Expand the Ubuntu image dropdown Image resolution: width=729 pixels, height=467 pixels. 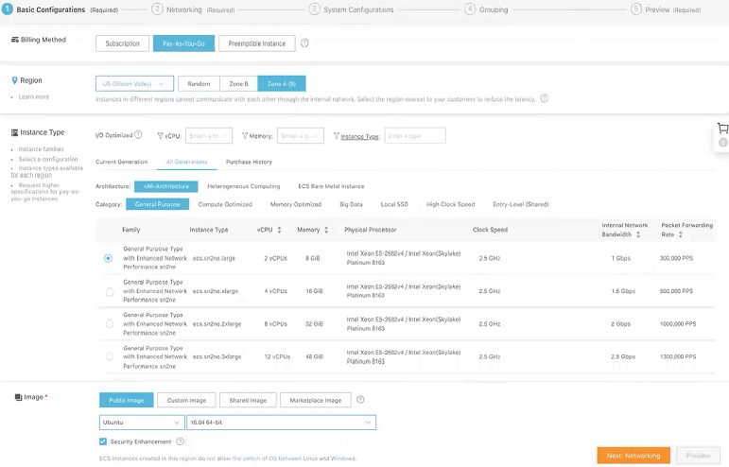pos(142,423)
